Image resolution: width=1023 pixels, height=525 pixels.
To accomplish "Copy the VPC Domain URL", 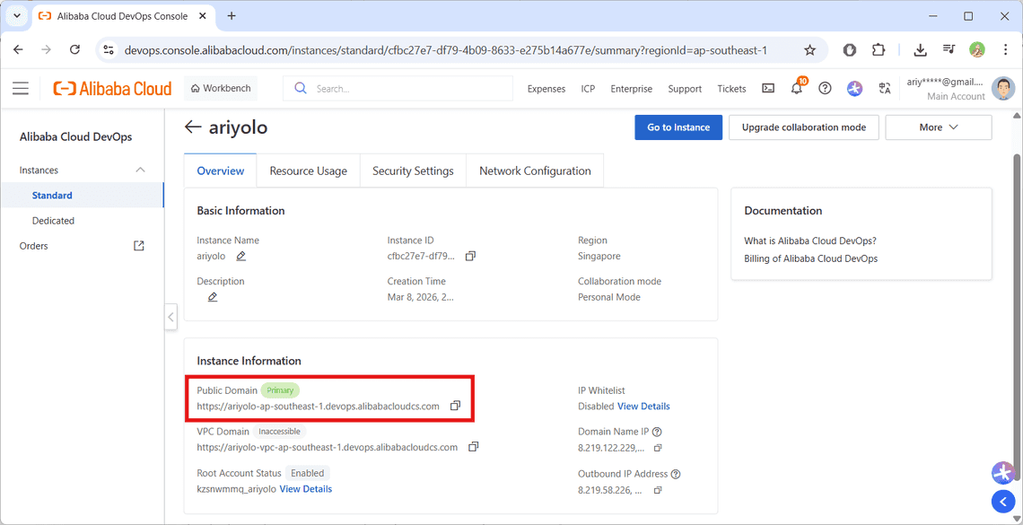I will pyautogui.click(x=473, y=446).
